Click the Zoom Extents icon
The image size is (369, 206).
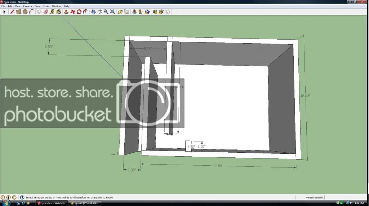point(112,12)
